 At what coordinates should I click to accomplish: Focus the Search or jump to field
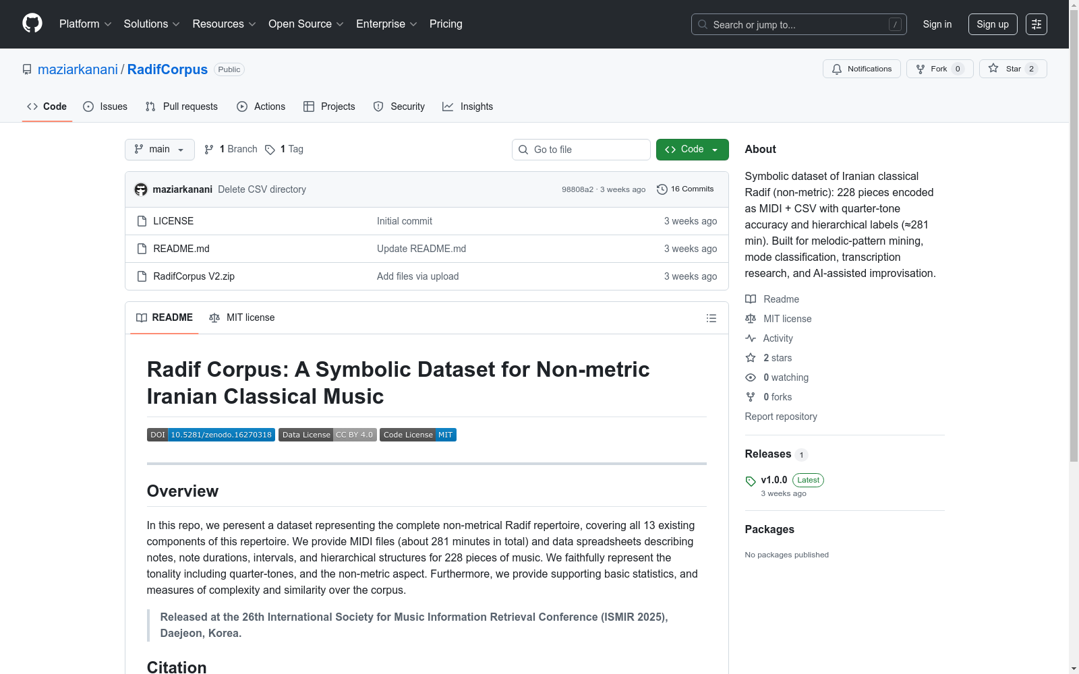(799, 24)
